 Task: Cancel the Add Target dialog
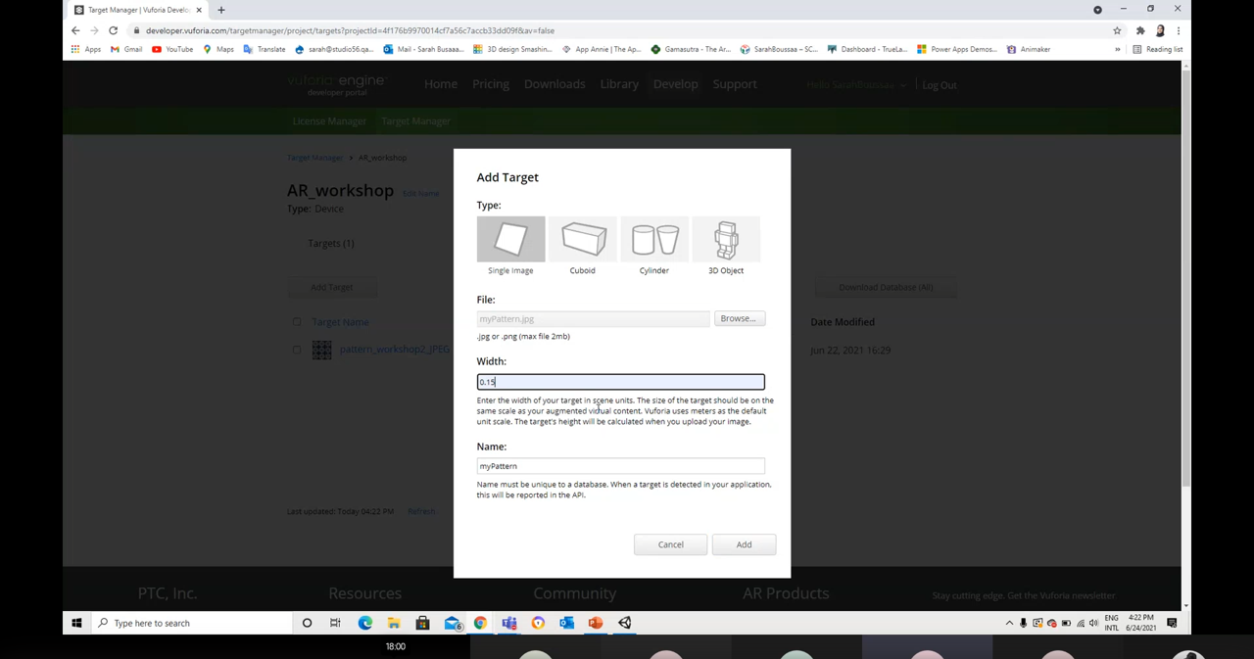click(670, 544)
